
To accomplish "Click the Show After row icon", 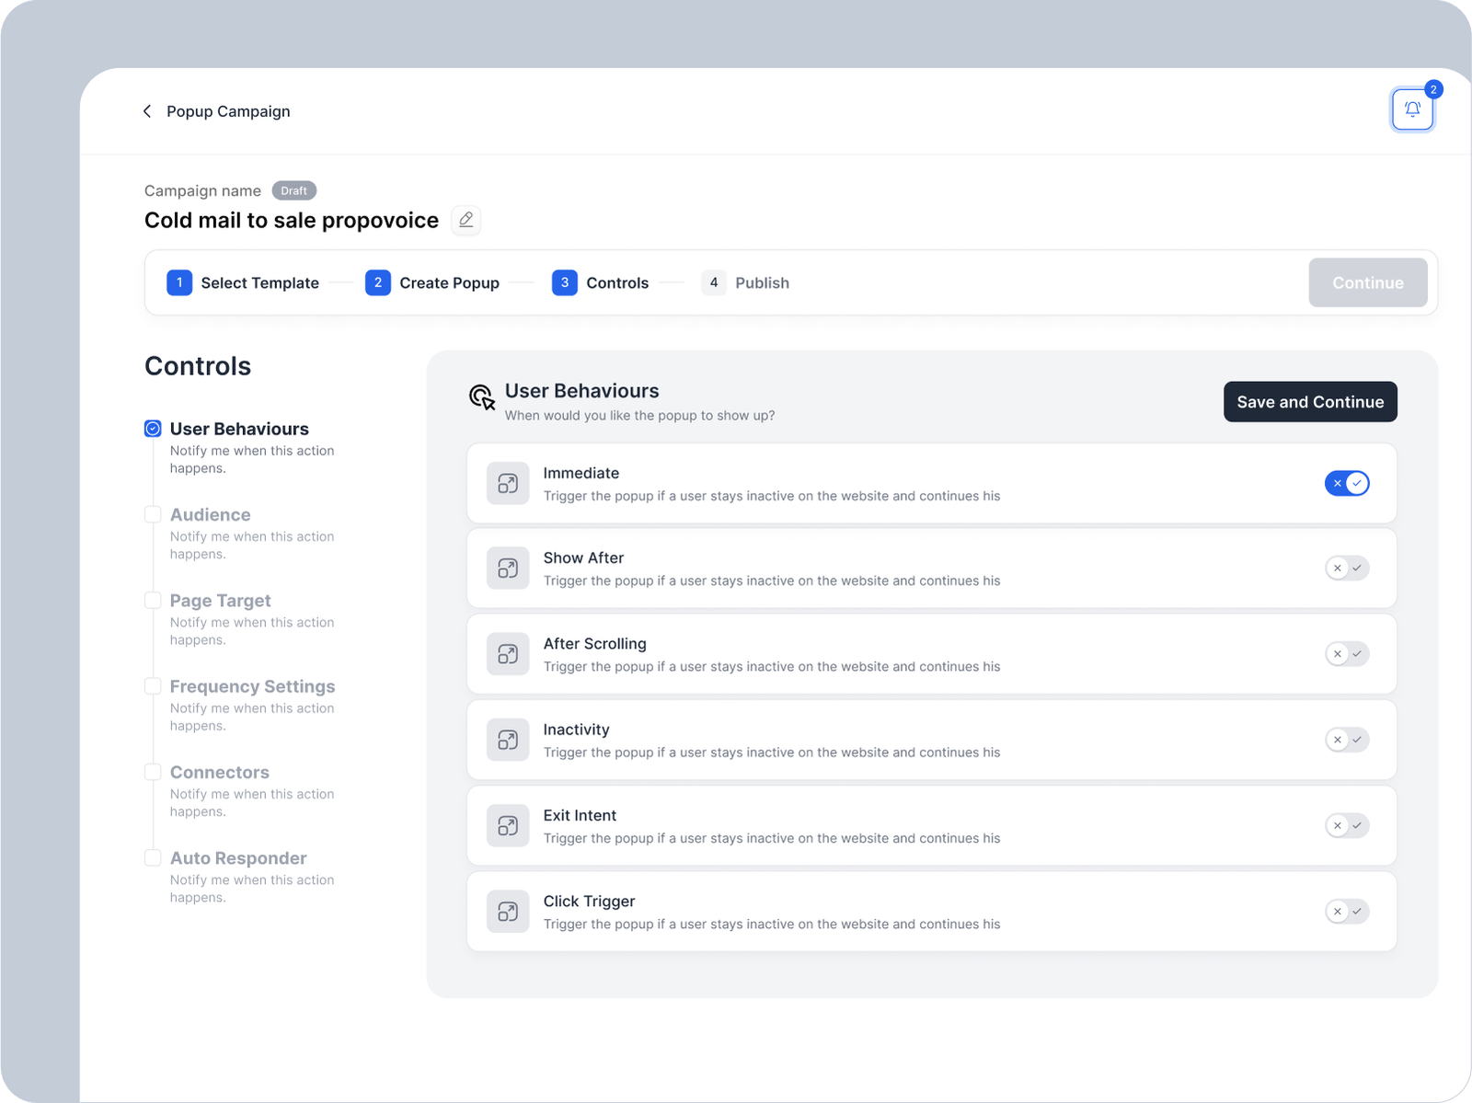I will (508, 569).
